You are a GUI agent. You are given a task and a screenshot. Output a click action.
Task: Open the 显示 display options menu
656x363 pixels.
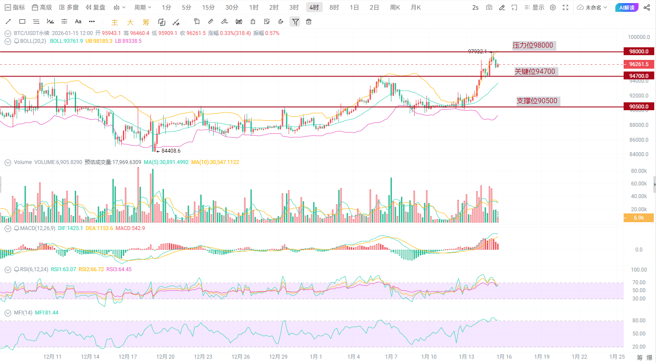pyautogui.click(x=534, y=7)
